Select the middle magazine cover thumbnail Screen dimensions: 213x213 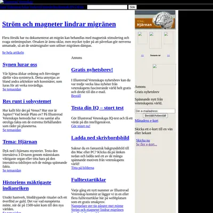click(155, 40)
